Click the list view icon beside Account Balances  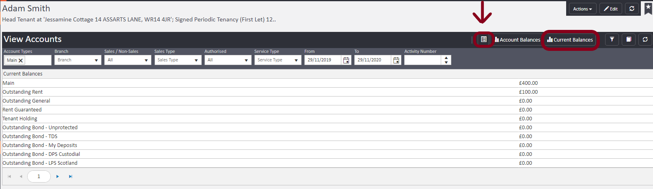point(483,40)
